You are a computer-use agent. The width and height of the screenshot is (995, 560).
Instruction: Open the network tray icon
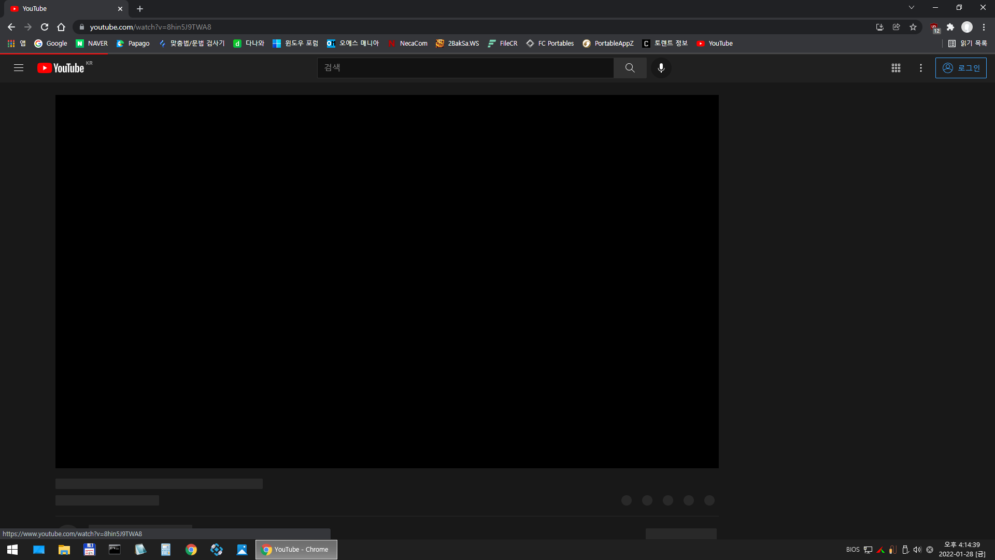(x=868, y=550)
